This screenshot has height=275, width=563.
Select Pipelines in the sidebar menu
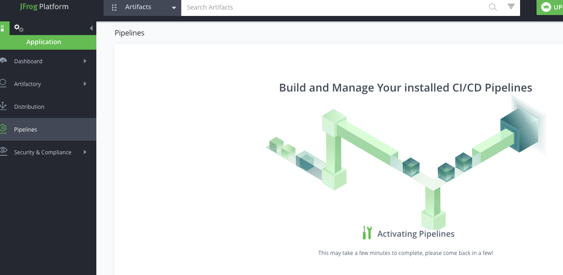click(x=26, y=129)
